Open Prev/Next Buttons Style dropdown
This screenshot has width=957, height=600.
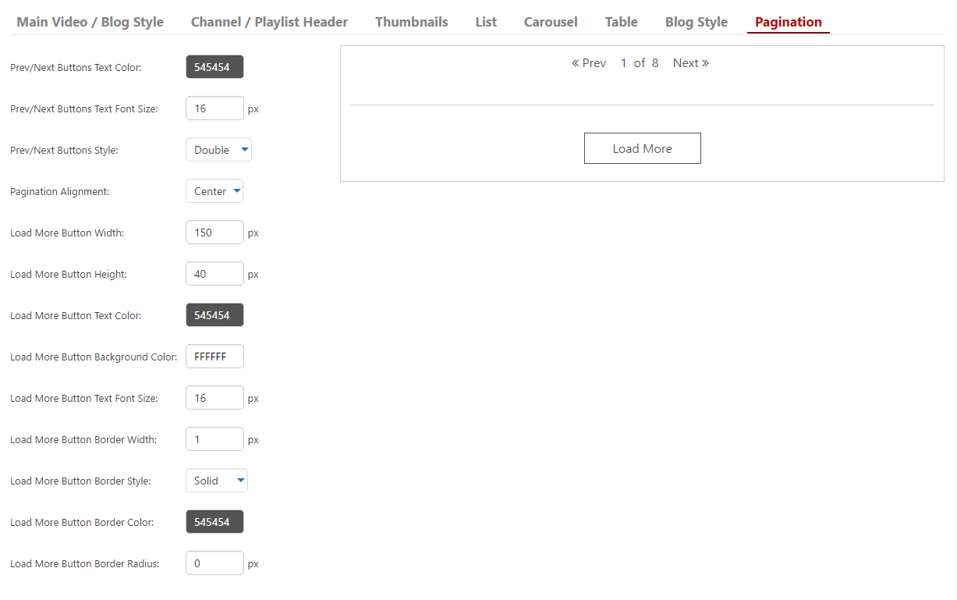218,150
